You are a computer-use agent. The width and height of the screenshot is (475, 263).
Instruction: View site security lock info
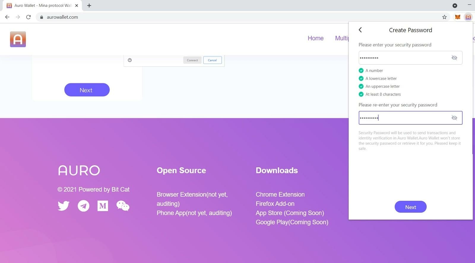[x=42, y=17]
